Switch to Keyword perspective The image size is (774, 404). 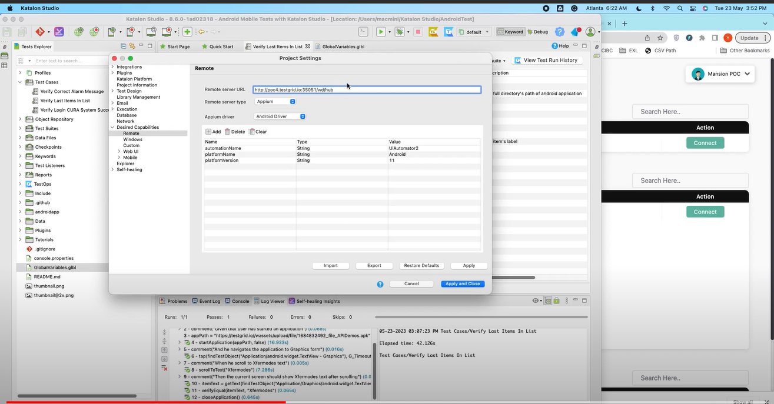point(510,32)
